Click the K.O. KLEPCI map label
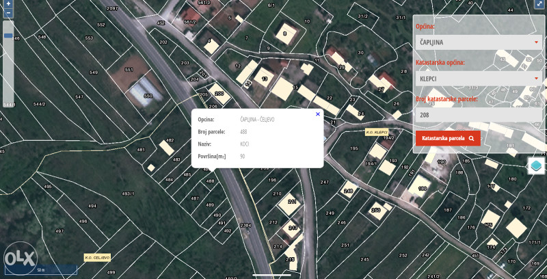Viewport: 547px width, 279px height. point(377,132)
